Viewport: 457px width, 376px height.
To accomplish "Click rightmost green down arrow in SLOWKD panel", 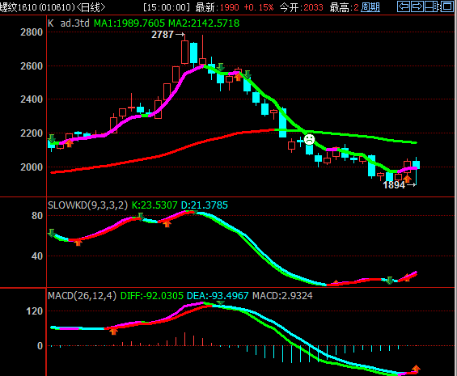I will [389, 281].
